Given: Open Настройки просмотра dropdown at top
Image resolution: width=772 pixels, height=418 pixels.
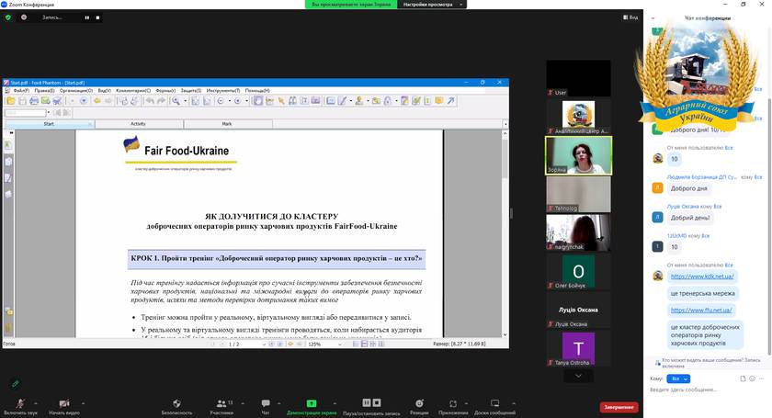Looking at the screenshot, I should click(432, 5).
